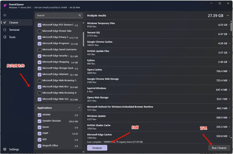233x154 pixels.
Task: Expand Google Chrome Caches result chevron
Action: click(x=229, y=43)
